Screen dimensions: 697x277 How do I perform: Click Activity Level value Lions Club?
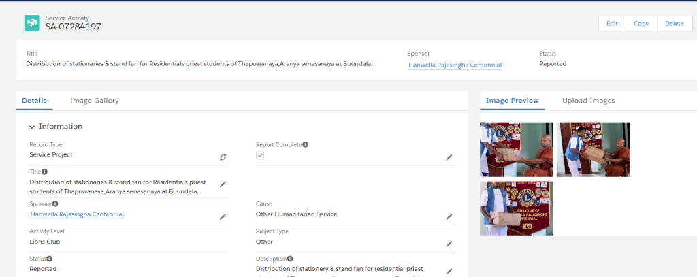(x=44, y=242)
